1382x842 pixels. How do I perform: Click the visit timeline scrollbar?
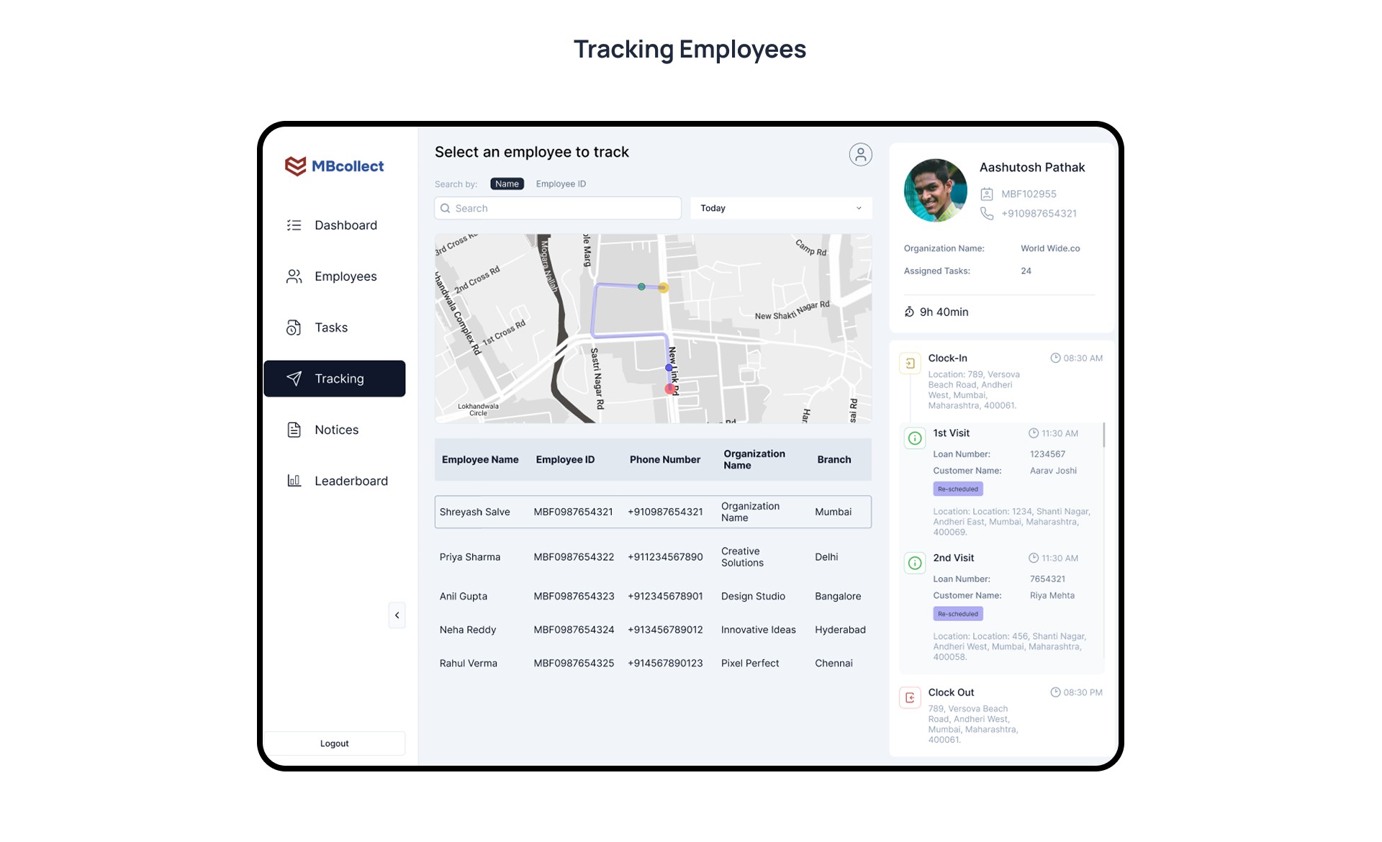[x=1103, y=436]
